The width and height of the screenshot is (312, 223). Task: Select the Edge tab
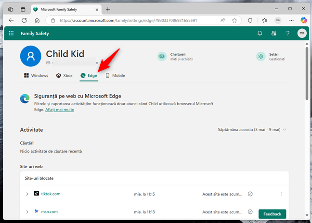(x=89, y=75)
